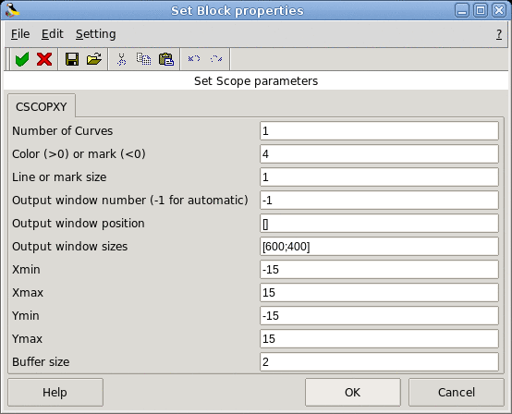Viewport: 512px width, 414px height.
Task: Click into the Ymin field
Action: [x=379, y=316]
